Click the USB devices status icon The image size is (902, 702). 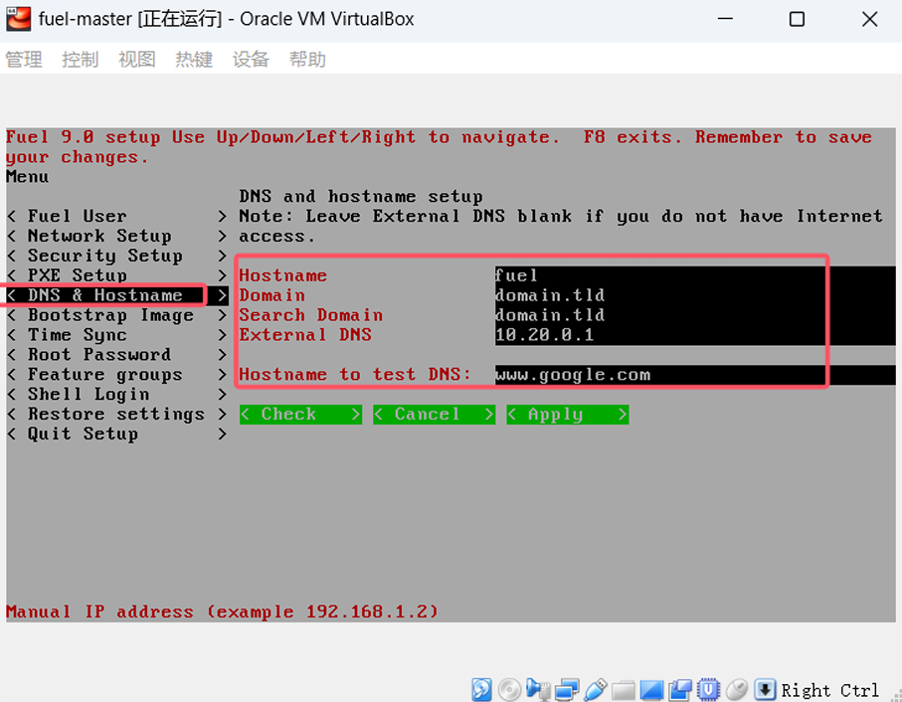(x=596, y=689)
